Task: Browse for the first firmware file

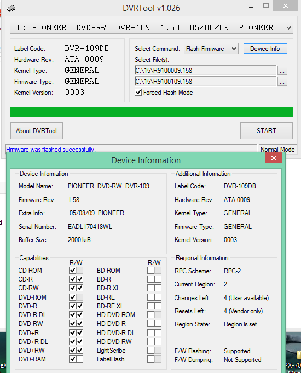Action: coord(282,71)
